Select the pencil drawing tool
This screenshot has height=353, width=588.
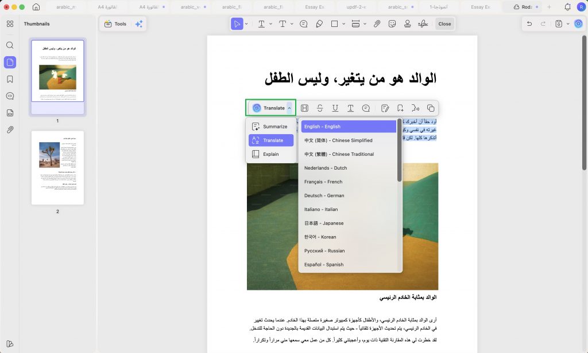[319, 23]
